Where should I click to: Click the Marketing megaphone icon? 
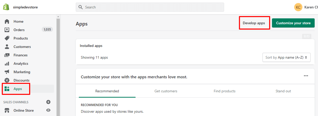tap(7, 72)
